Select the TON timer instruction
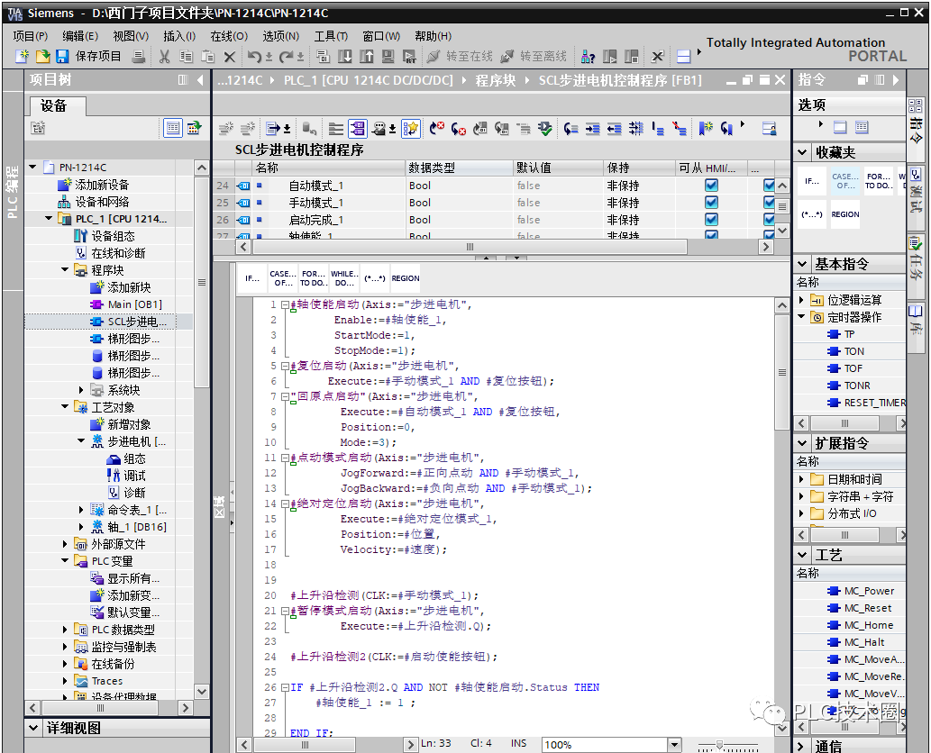The image size is (931, 753). (846, 351)
